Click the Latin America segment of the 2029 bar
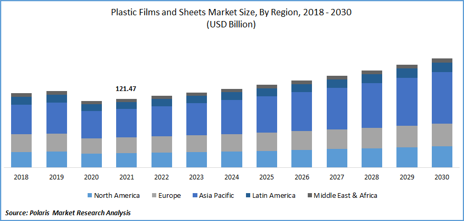464x221 pixels. pyautogui.click(x=407, y=73)
